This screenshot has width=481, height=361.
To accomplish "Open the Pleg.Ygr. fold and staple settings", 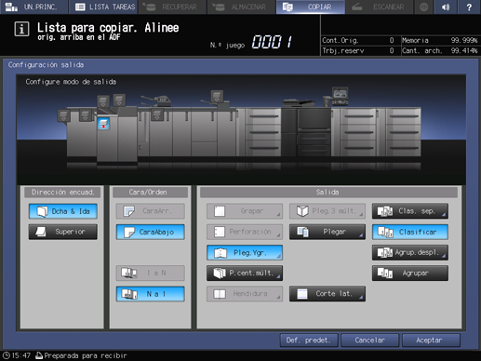I will click(x=245, y=252).
